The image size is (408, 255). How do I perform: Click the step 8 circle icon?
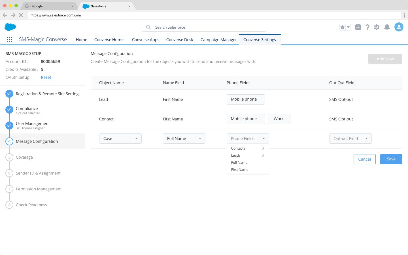(x=9, y=205)
